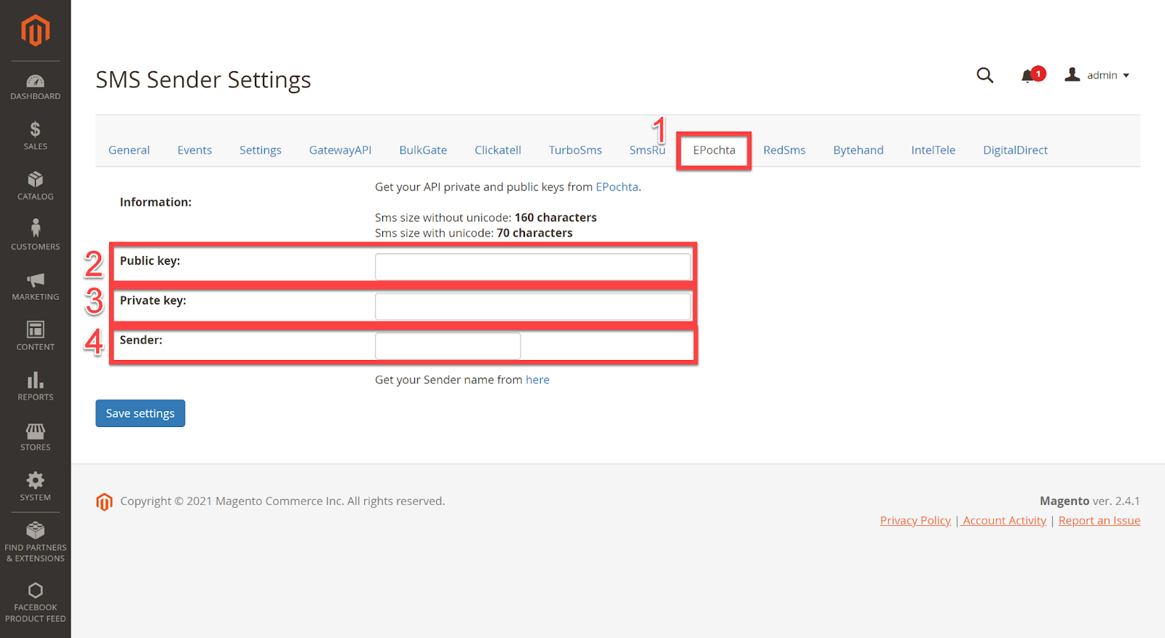Focus the Private key input field

click(533, 306)
